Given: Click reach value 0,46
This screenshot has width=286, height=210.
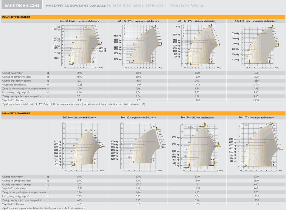Looking at the screenshot, I should 138,88.
